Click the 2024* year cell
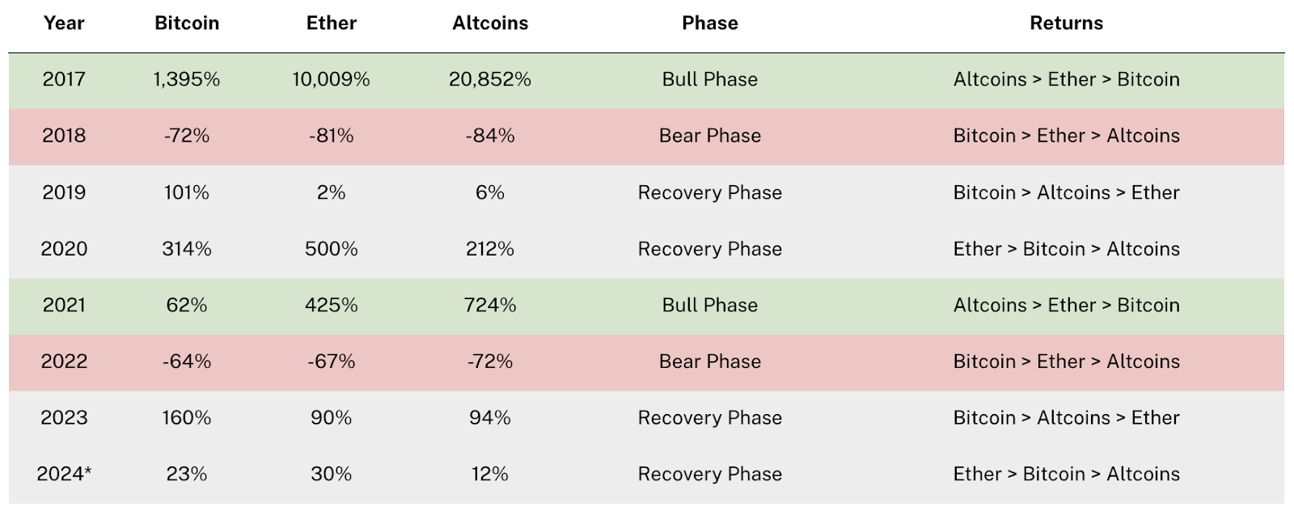This screenshot has width=1294, height=511. [x=64, y=475]
